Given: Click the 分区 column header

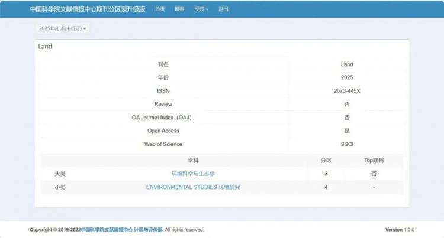Looking at the screenshot, I should coord(326,161).
